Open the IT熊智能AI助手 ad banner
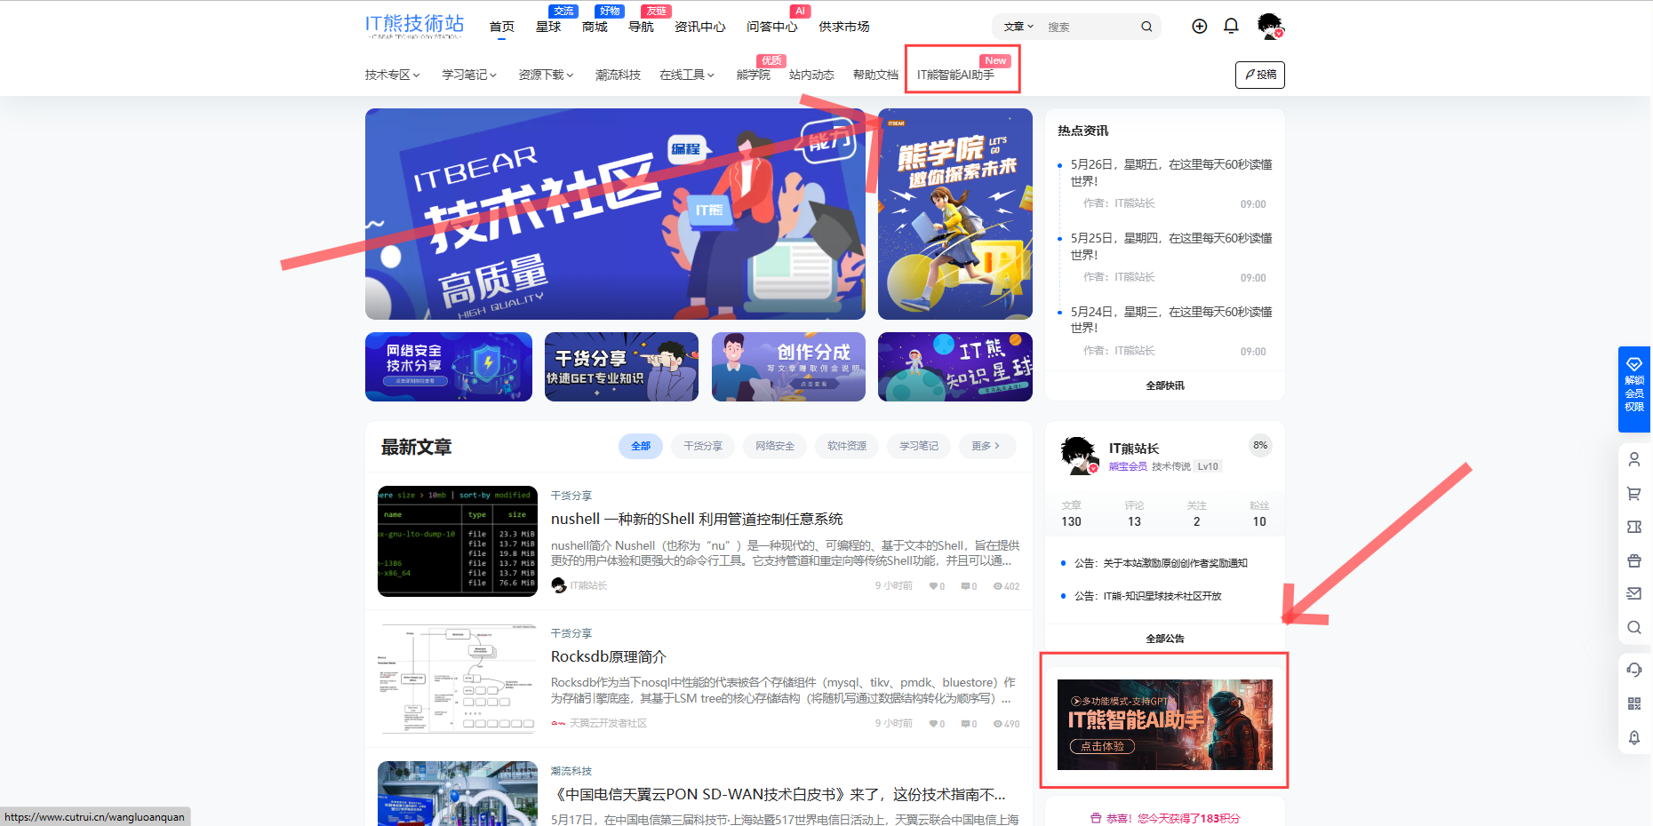Image resolution: width=1653 pixels, height=826 pixels. pyautogui.click(x=1165, y=725)
